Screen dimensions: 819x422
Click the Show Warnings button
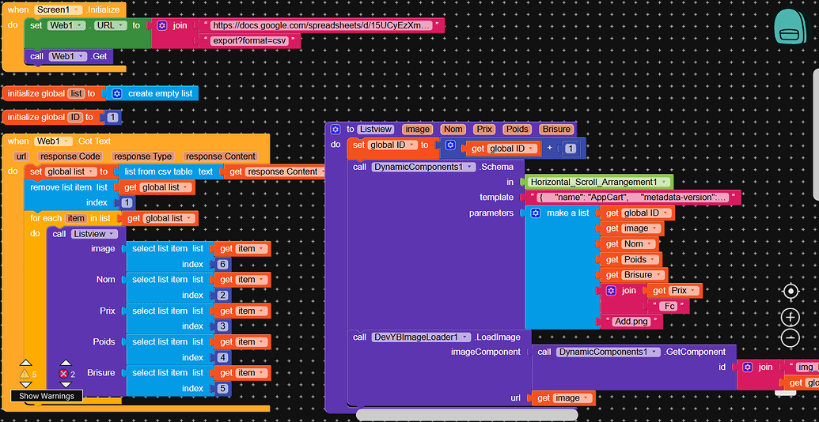point(47,396)
